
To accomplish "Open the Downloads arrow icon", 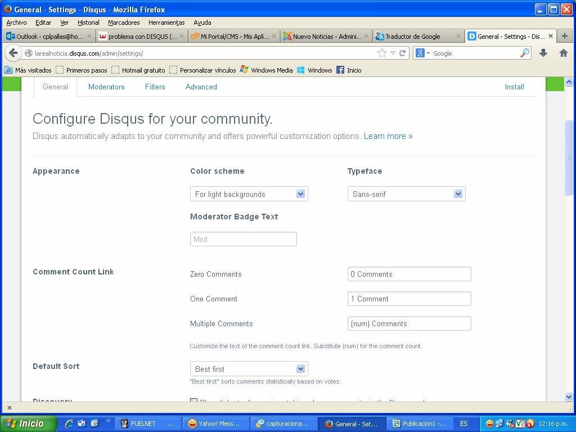I will 543,53.
